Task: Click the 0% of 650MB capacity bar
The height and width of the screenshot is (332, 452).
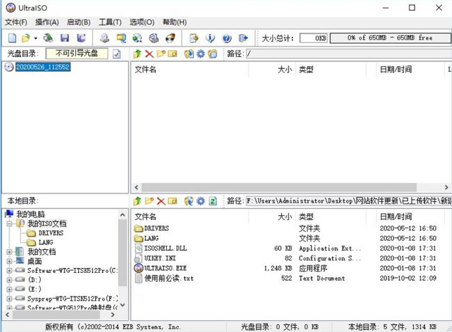Action: 390,38
